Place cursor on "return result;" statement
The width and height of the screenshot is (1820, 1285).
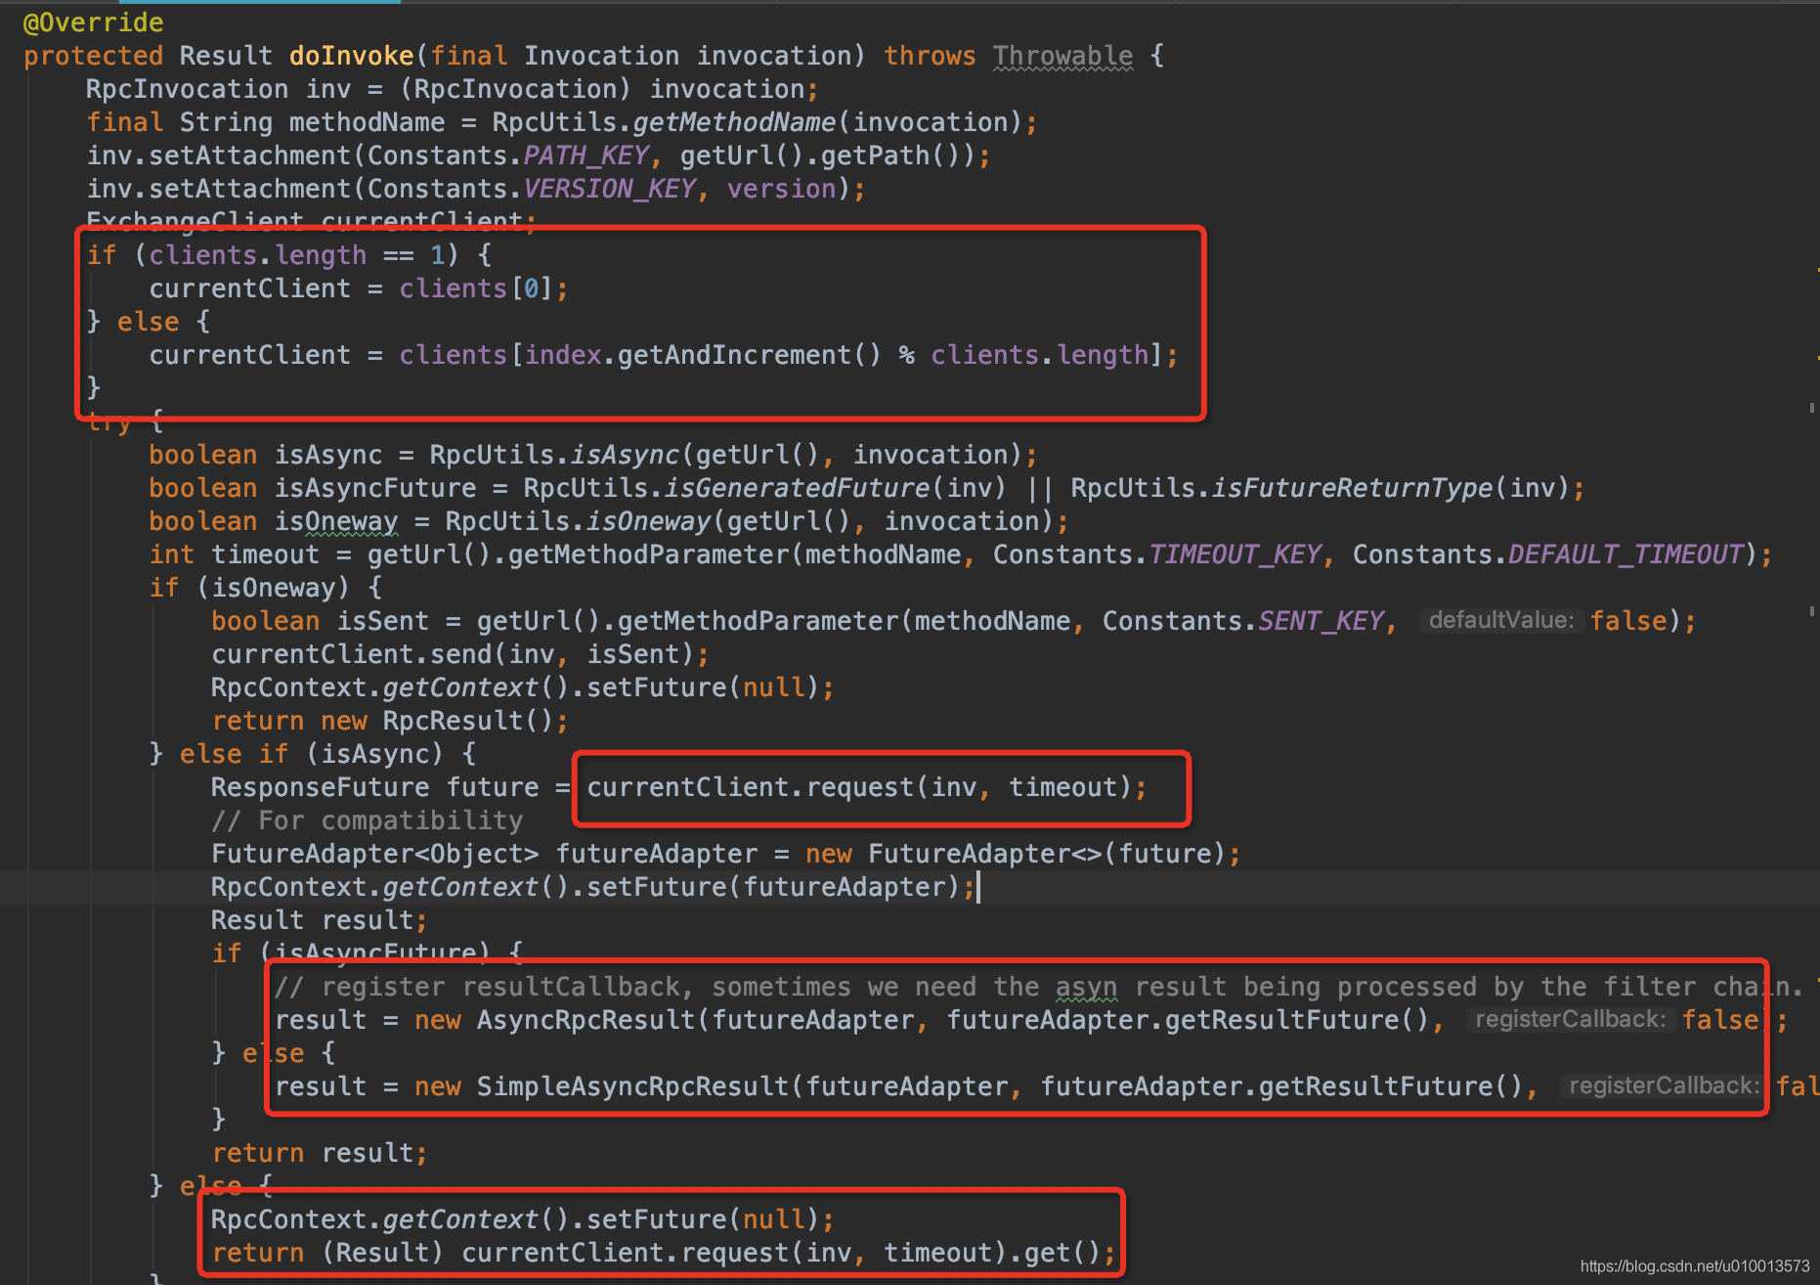point(320,1154)
